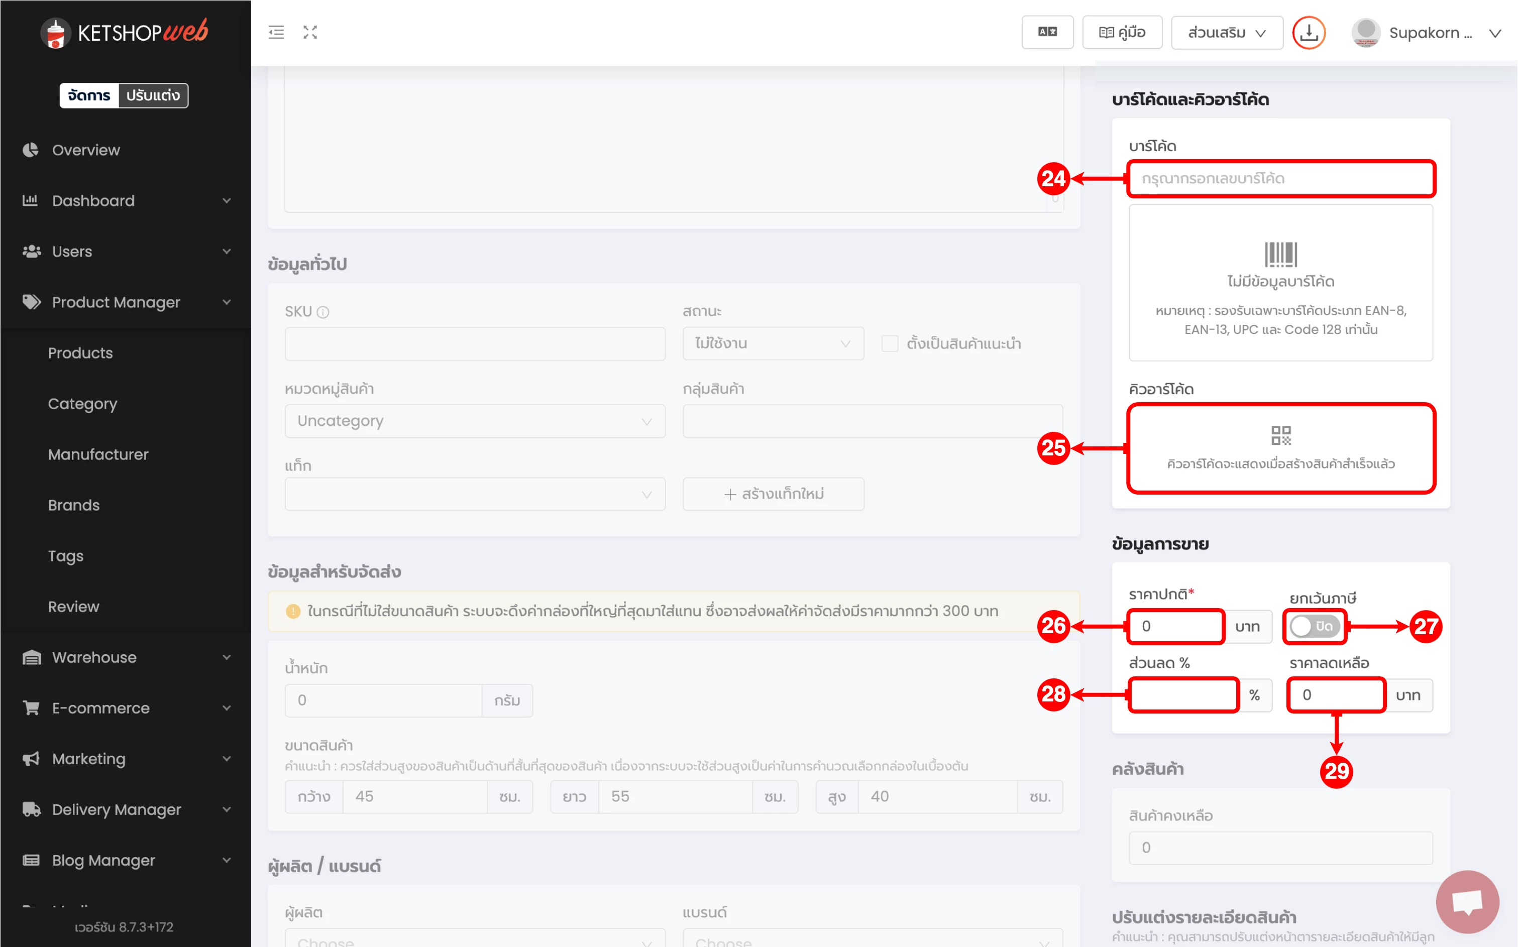
Task: Open Products submenu item
Action: click(81, 352)
